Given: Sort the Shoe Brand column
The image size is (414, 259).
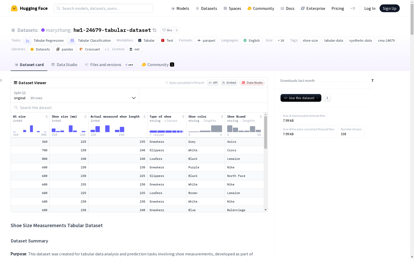Looking at the screenshot, I should (261, 117).
